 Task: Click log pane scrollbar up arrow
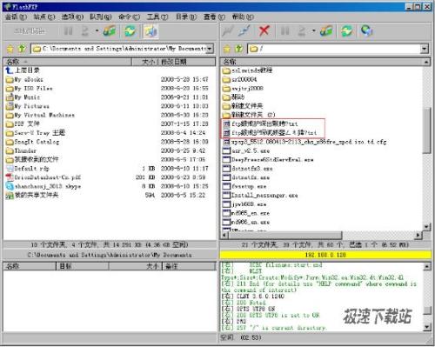[427, 266]
